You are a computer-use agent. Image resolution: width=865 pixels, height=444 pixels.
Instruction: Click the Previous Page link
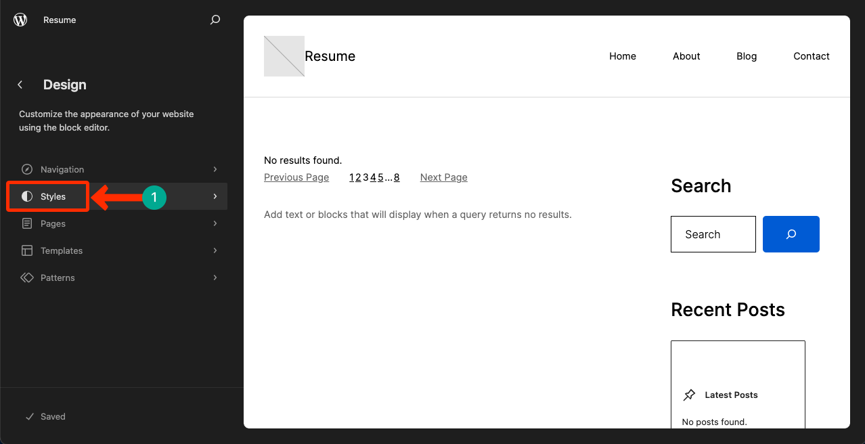coord(296,177)
